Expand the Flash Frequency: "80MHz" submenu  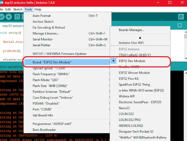coord(67,74)
